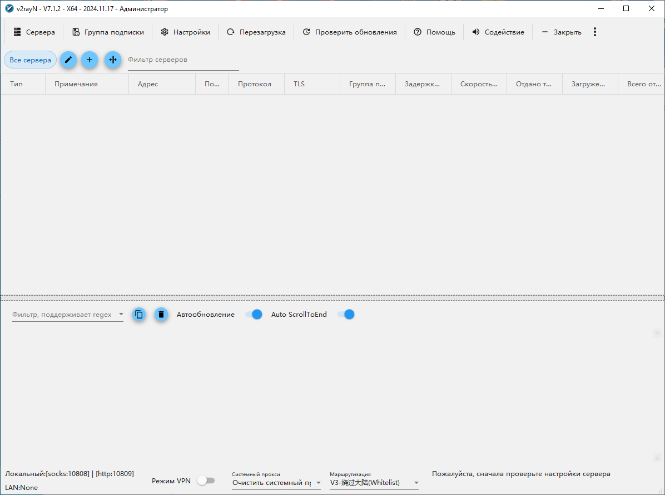665x495 pixels.
Task: Select the Все сервера group chip
Action: pyautogui.click(x=30, y=60)
